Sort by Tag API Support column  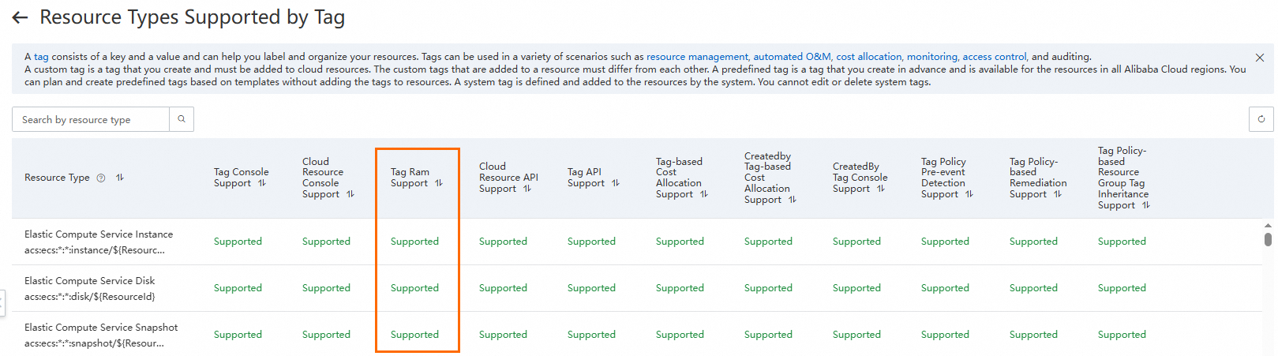(616, 183)
